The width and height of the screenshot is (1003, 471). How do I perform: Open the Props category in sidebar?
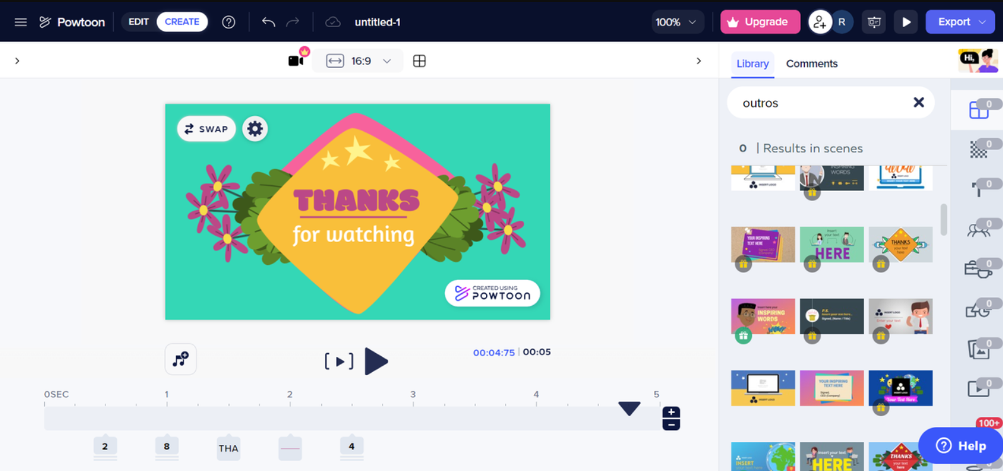(x=979, y=269)
